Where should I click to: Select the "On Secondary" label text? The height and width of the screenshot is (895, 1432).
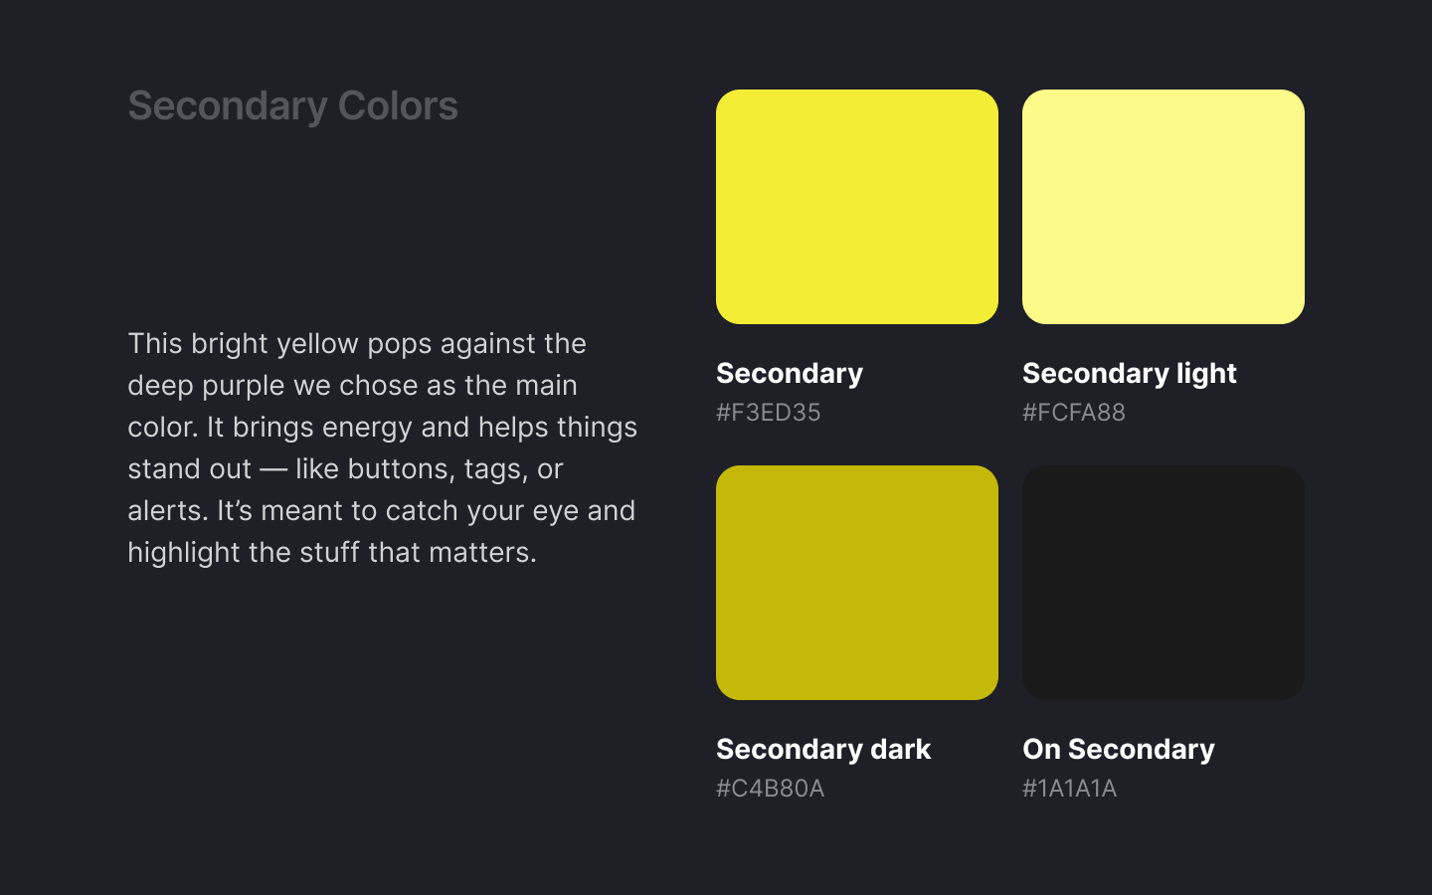pyautogui.click(x=1118, y=749)
